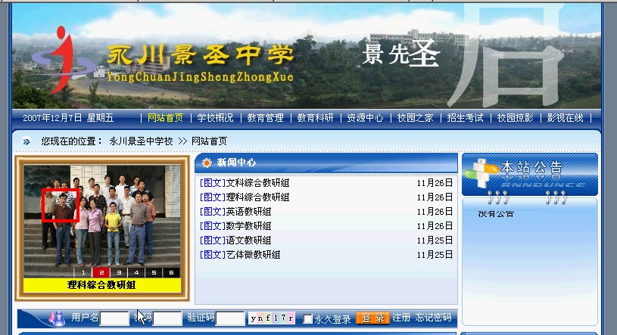617x335 pixels.
Task: Click the arrow icon before current location
Action: click(26, 141)
